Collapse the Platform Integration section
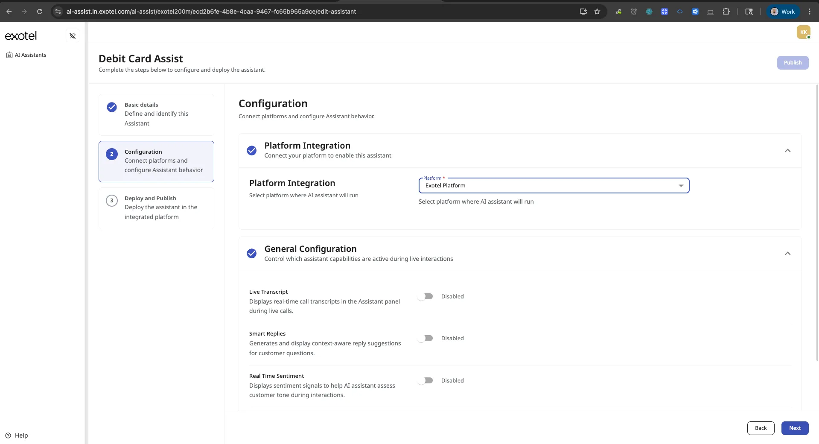 (787, 151)
